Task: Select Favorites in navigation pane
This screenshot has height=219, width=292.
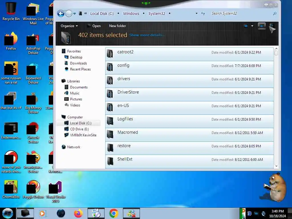Action: tap(74, 51)
